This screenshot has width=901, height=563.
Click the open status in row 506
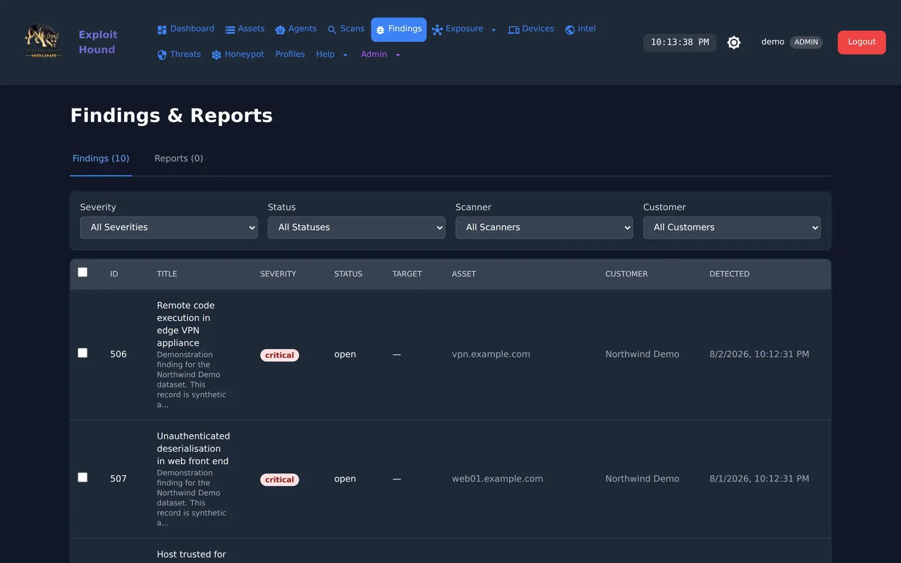coord(345,354)
